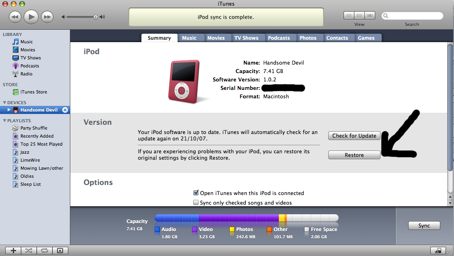Skip to next track button

coord(47,17)
